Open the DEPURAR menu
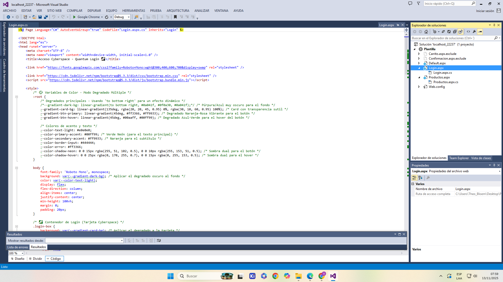The image size is (503, 282). [x=94, y=11]
